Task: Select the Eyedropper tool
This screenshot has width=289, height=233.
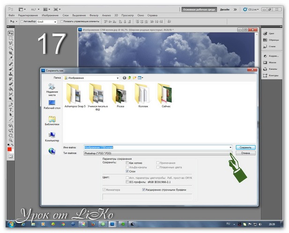Action: pyautogui.click(x=11, y=58)
